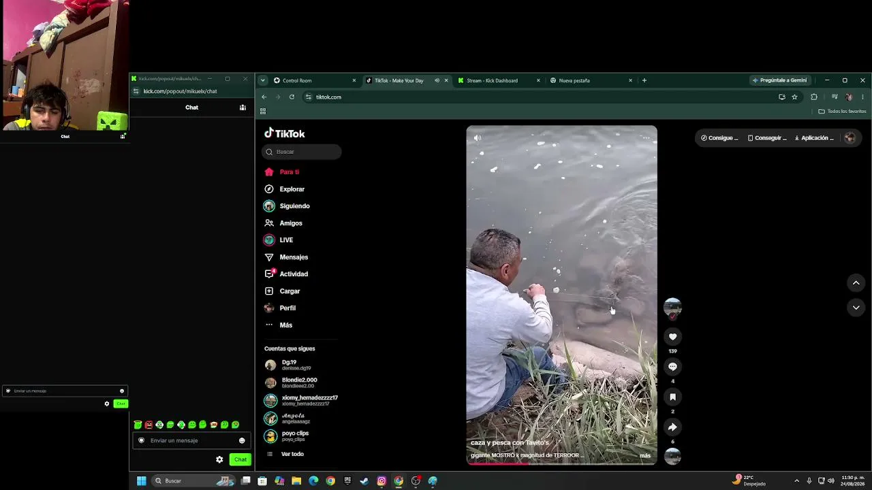The height and width of the screenshot is (490, 872).
Task: Click 'Pregúntale a Gemini' button
Action: tap(779, 80)
